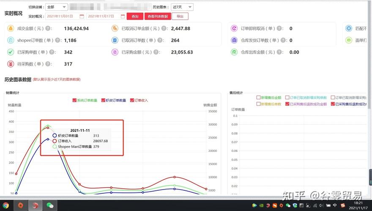Click the Sogou input icon in system tray

(x=342, y=206)
